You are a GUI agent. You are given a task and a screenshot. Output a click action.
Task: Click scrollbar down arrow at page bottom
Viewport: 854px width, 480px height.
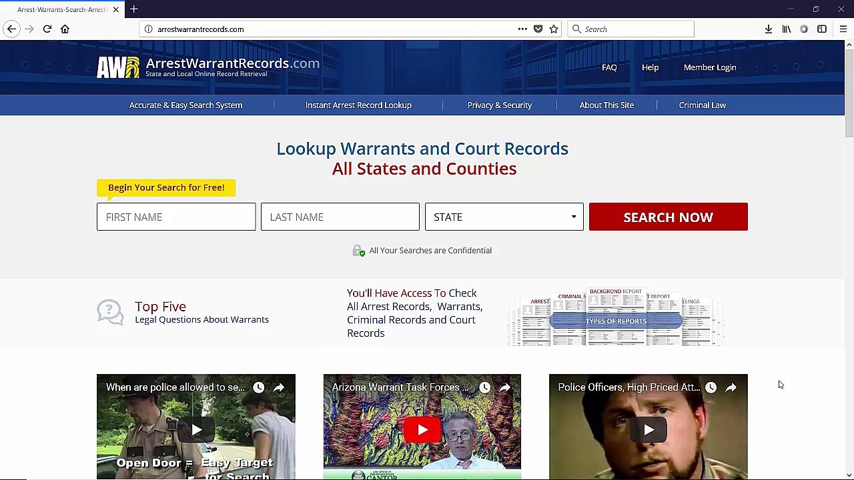[x=849, y=474]
